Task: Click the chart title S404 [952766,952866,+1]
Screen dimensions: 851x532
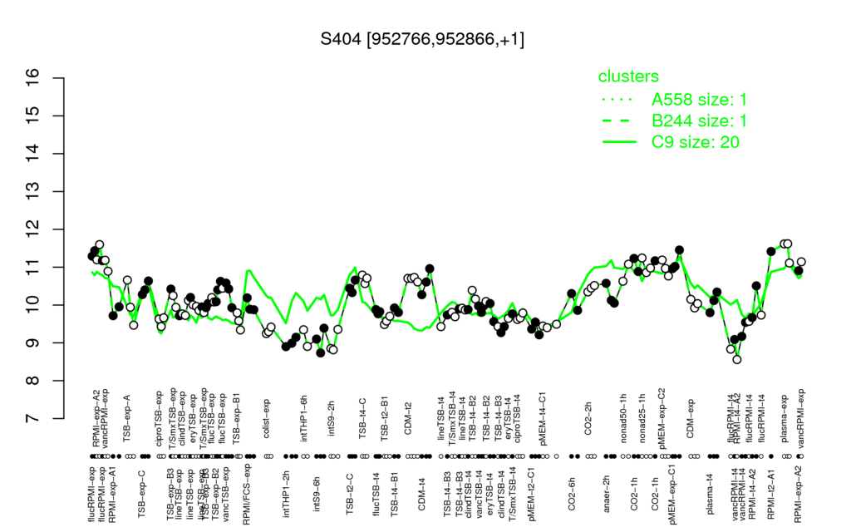Action: coord(422,39)
